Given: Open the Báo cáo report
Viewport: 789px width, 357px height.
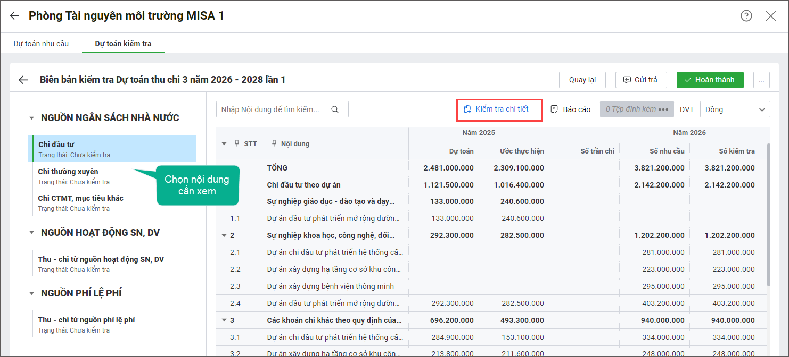Looking at the screenshot, I should click(570, 109).
